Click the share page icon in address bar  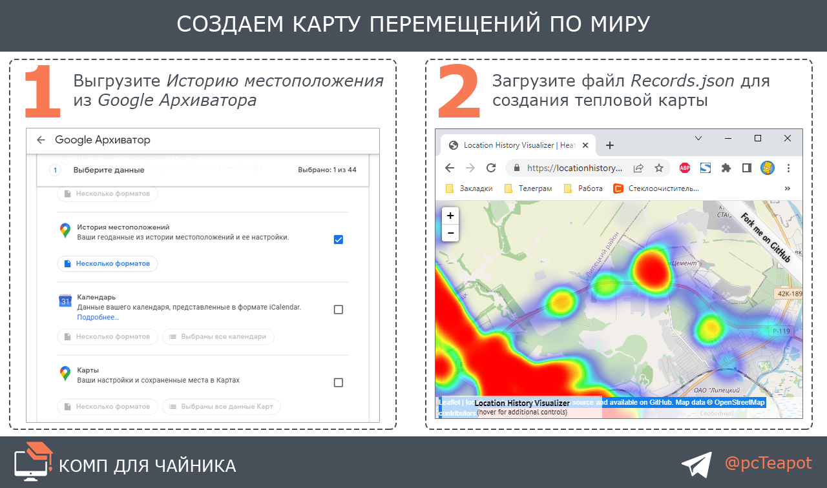[638, 168]
